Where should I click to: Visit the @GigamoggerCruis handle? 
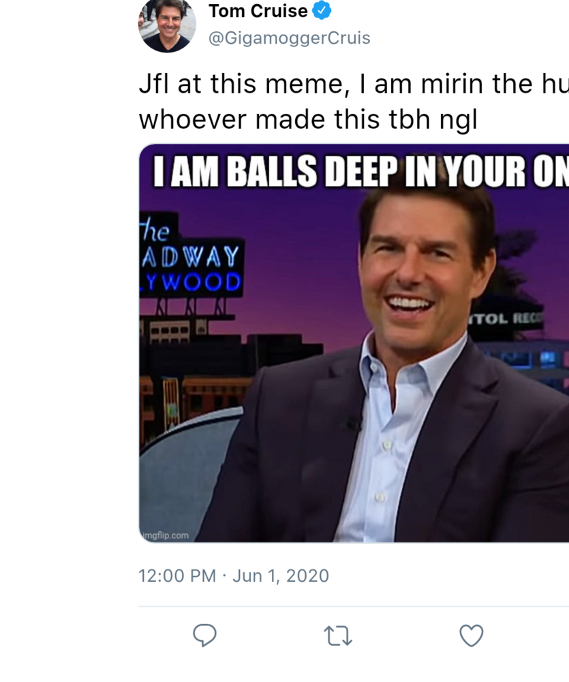click(289, 38)
